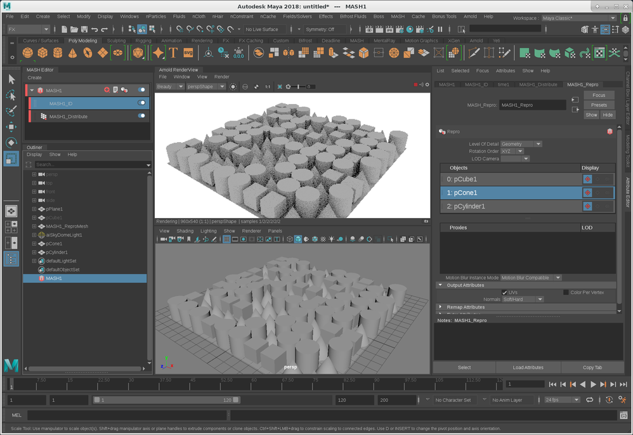Create a polygon cube from the shelf
Image resolution: width=633 pixels, height=435 pixels.
(x=42, y=53)
